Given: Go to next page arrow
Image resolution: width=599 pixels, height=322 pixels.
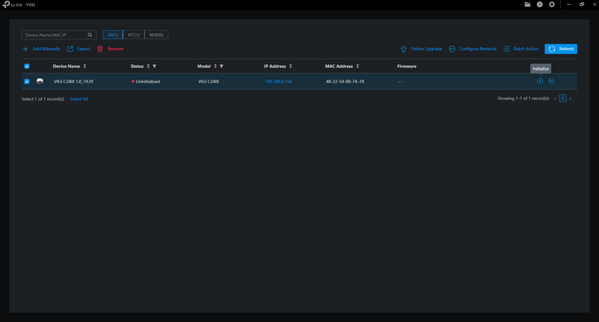Looking at the screenshot, I should coord(570,99).
